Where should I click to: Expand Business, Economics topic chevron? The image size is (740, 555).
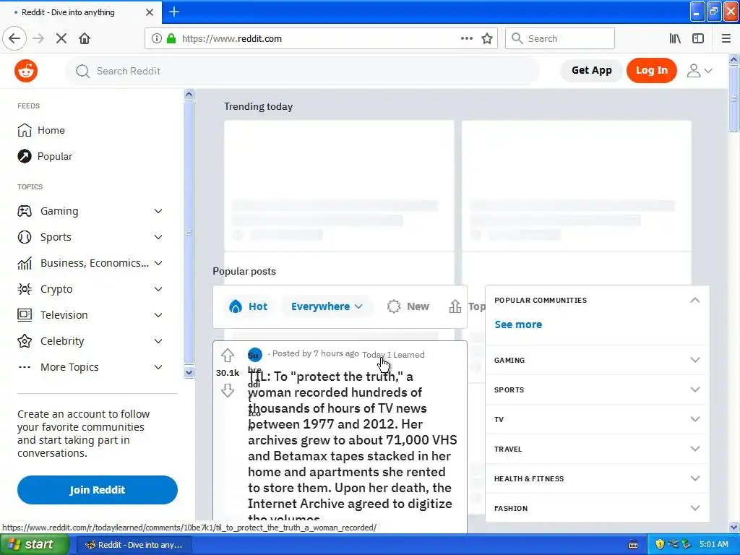point(158,263)
